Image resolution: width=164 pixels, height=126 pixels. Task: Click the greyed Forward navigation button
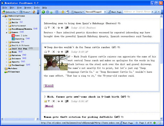48,12
